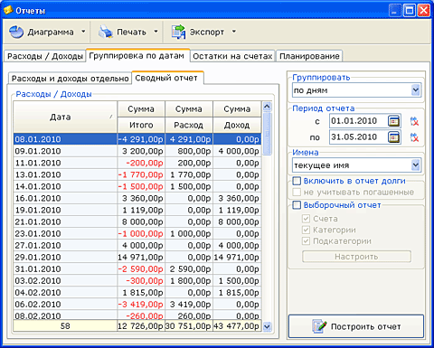The width and height of the screenshot is (434, 348).
Task: Select the row dated 19.01.2010
Action: tap(137, 210)
